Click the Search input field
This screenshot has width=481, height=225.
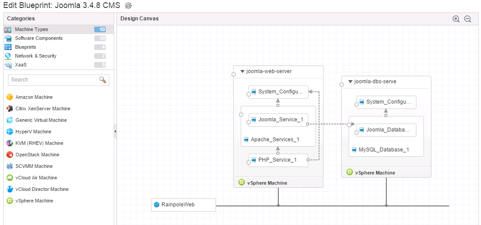tap(58, 80)
